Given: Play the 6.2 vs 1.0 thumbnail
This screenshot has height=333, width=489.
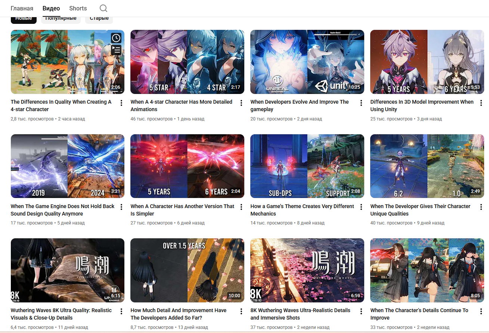Looking at the screenshot, I should pos(427,166).
